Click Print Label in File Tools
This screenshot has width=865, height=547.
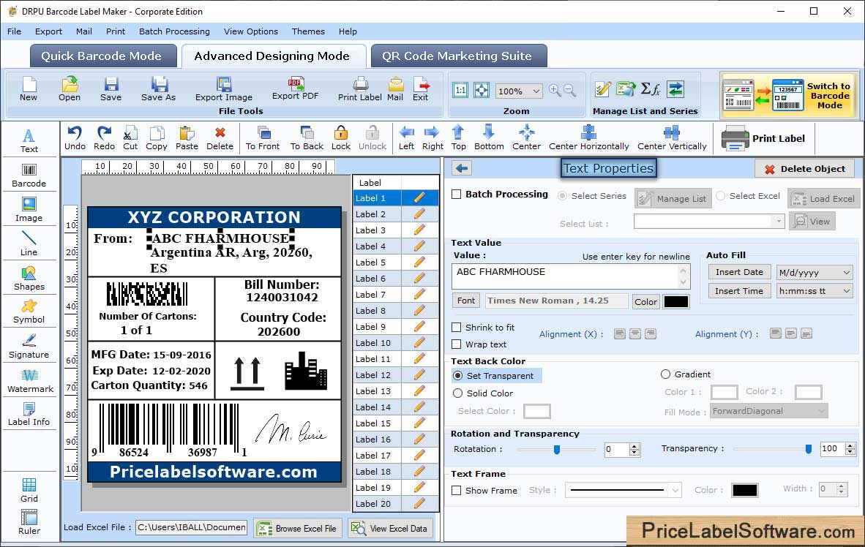click(359, 88)
